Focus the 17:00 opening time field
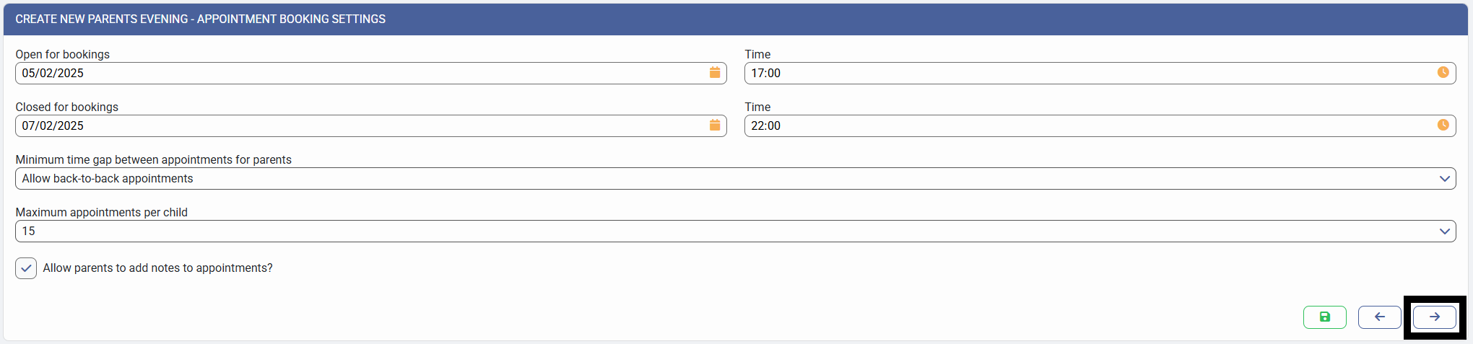This screenshot has height=344, width=1473. [x=1083, y=73]
